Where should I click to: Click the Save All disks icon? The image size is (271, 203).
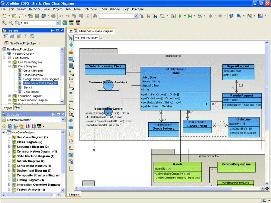[43, 16]
